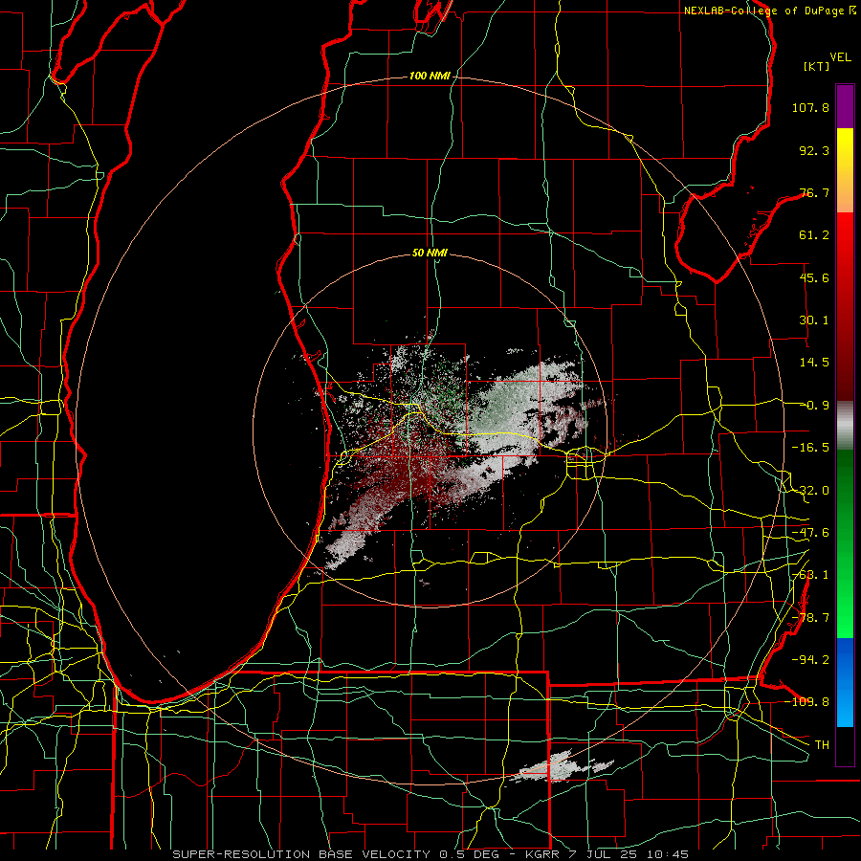This screenshot has height=861, width=861.
Task: Click the 92.3 velocity scale value
Action: pyautogui.click(x=814, y=150)
